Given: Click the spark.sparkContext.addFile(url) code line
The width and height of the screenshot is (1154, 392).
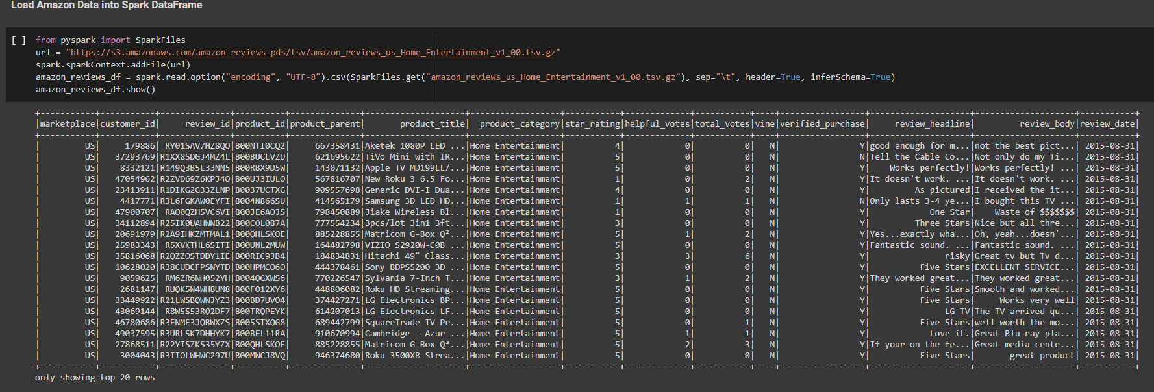Looking at the screenshot, I should point(113,65).
